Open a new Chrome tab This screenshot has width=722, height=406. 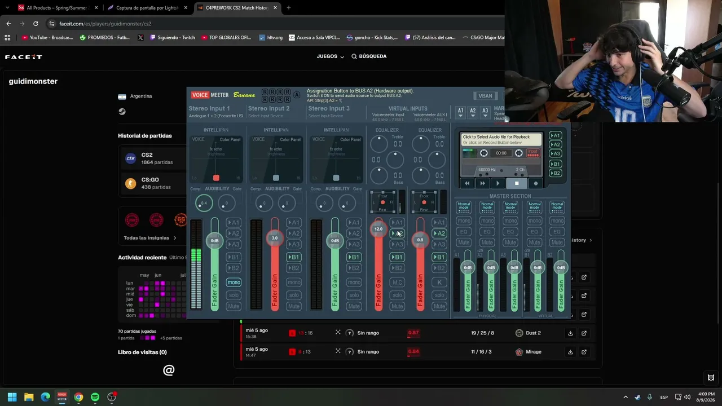(288, 8)
